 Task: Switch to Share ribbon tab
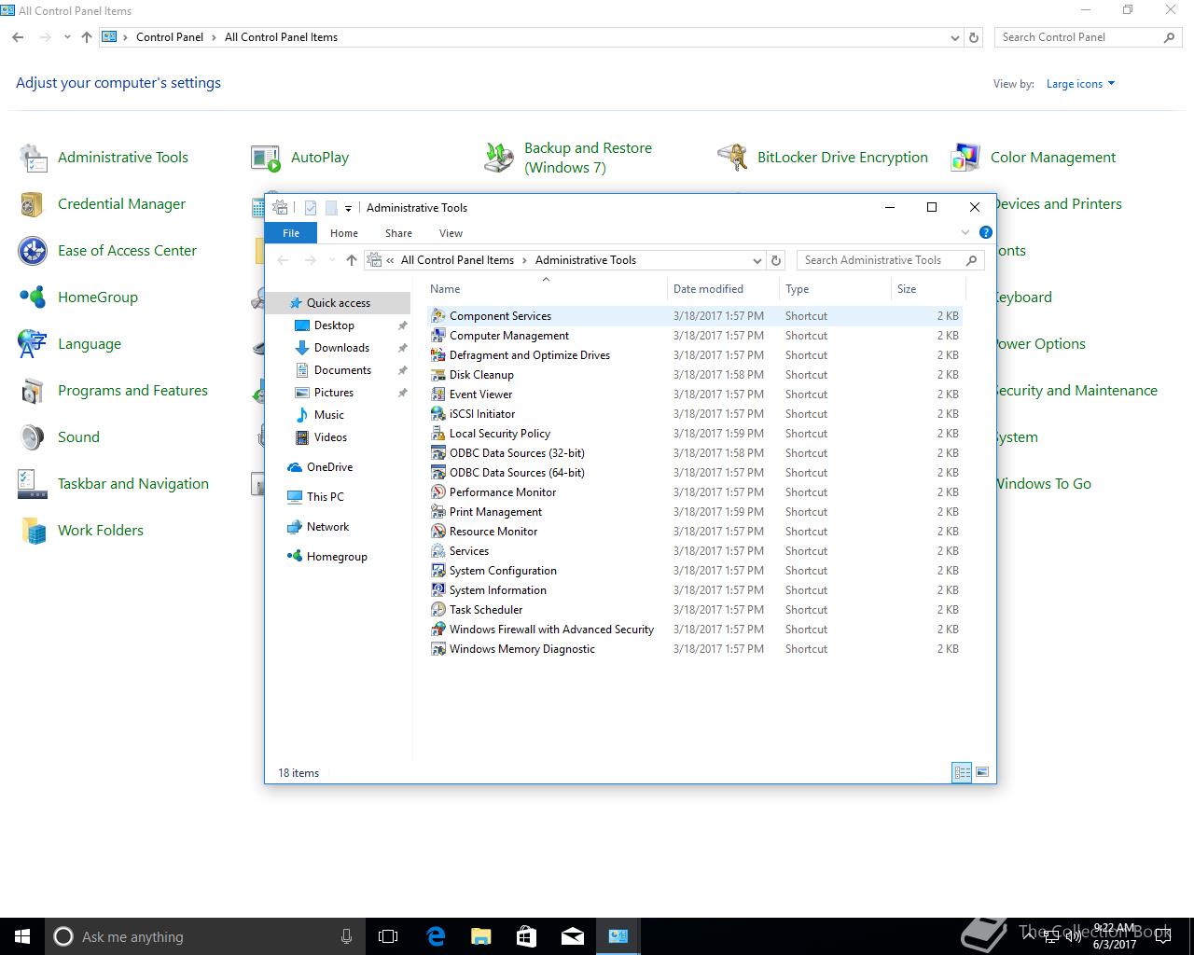click(x=398, y=233)
